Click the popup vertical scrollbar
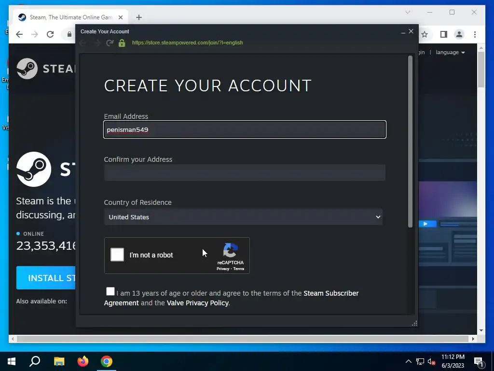The width and height of the screenshot is (494, 371). coord(410,142)
